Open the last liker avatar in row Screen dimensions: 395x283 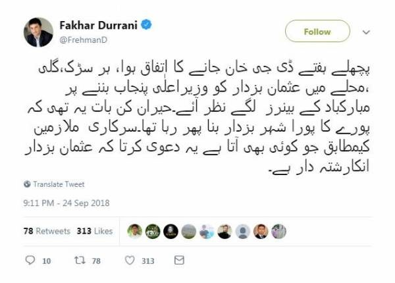click(279, 232)
